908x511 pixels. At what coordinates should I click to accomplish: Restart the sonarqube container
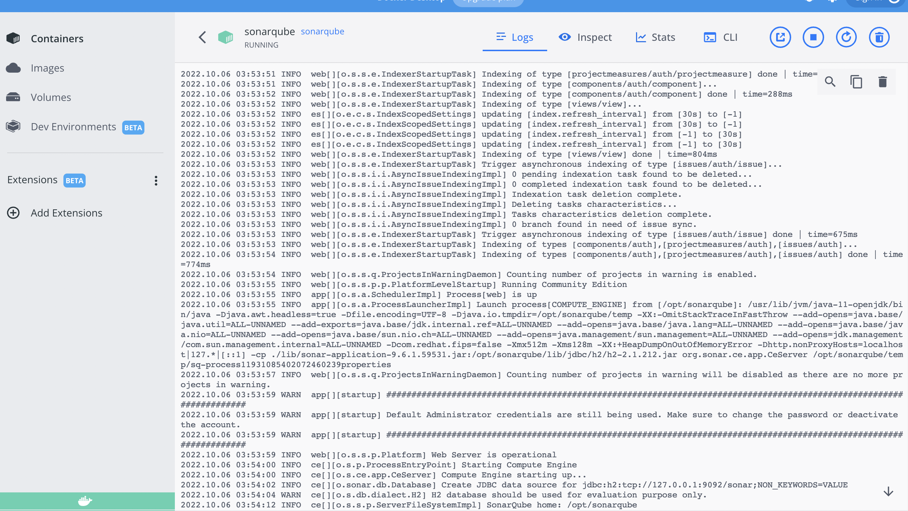pos(846,37)
